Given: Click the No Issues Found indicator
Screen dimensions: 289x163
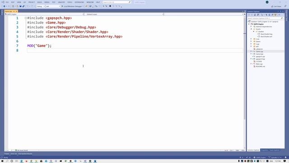Looking at the screenshot, I should coord(22,150).
